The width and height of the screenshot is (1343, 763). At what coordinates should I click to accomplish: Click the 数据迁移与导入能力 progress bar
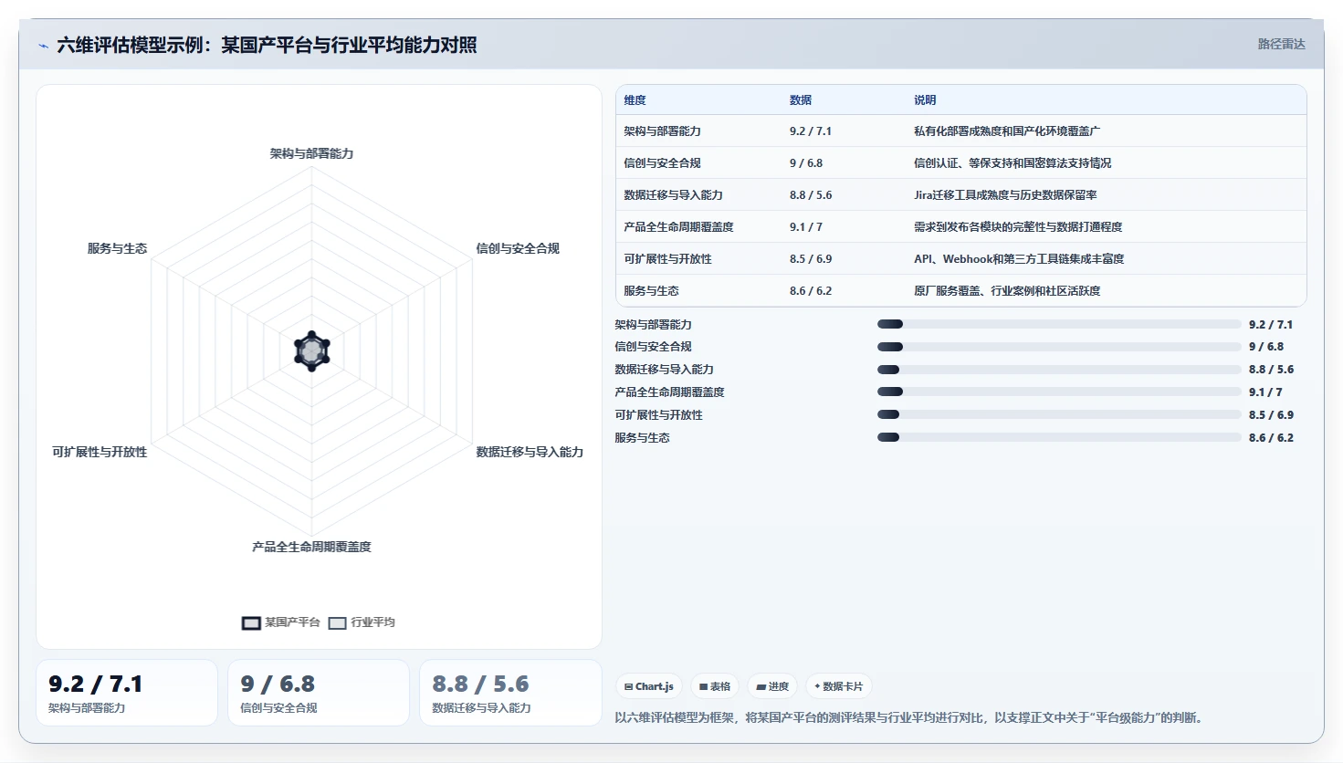coord(1059,370)
